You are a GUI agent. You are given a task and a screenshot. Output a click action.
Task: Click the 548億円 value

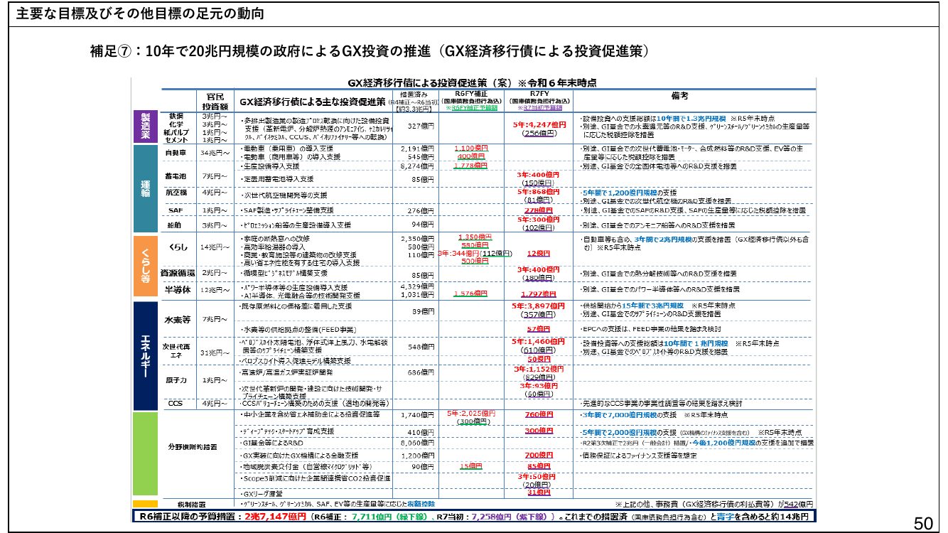tap(421, 346)
